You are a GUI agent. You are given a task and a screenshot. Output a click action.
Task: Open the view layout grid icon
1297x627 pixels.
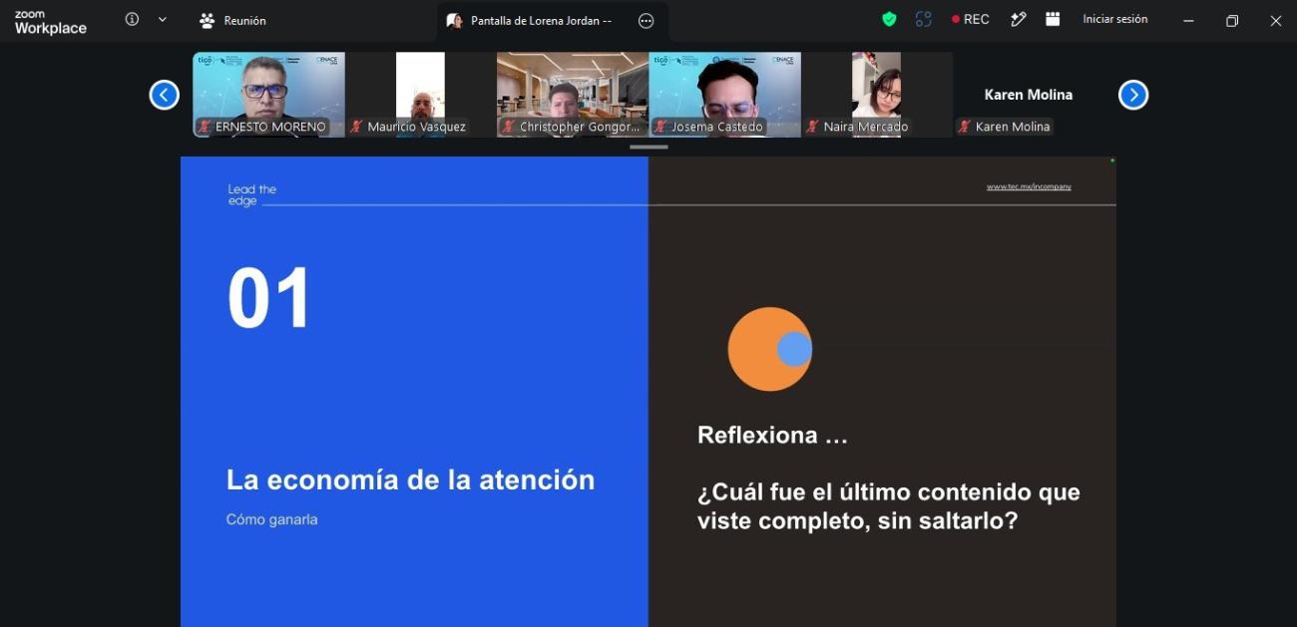(1052, 19)
